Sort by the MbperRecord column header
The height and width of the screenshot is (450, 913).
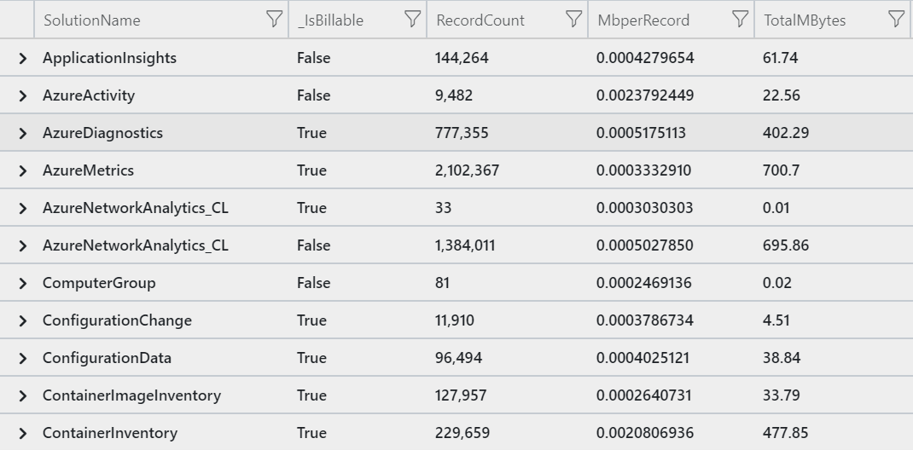pyautogui.click(x=643, y=20)
